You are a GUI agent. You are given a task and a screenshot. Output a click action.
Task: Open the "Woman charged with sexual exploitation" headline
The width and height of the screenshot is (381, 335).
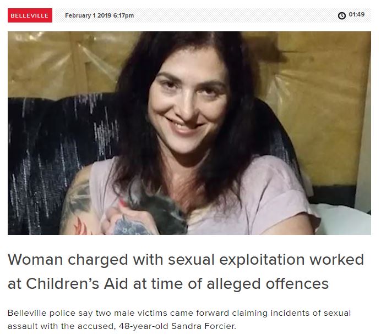(186, 271)
